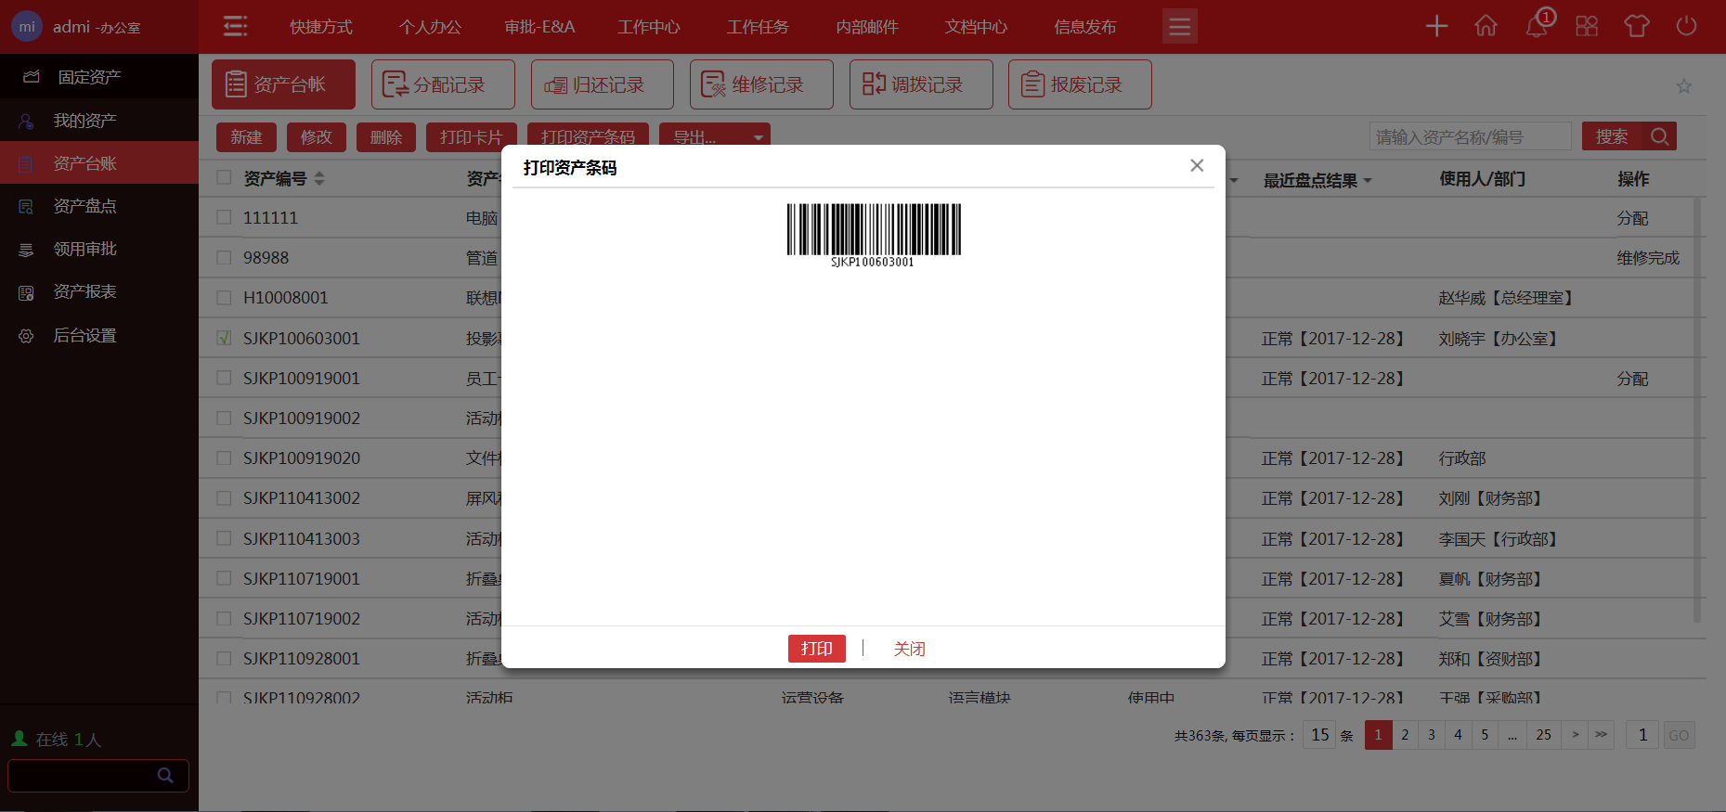Viewport: 1726px width, 812px height.
Task: Open the theme shirt icon
Action: click(x=1636, y=26)
